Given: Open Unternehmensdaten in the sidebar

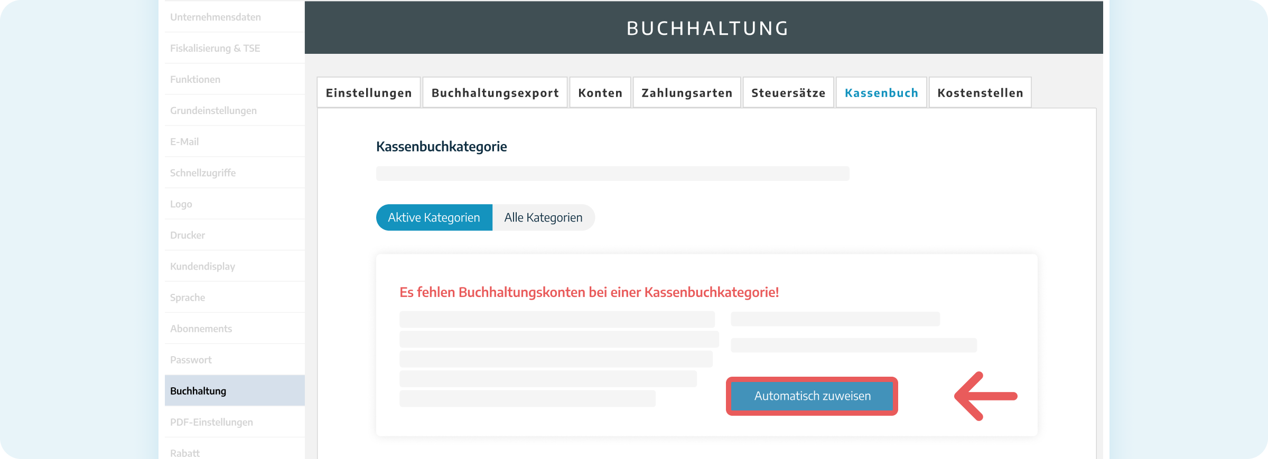Looking at the screenshot, I should pyautogui.click(x=235, y=17).
